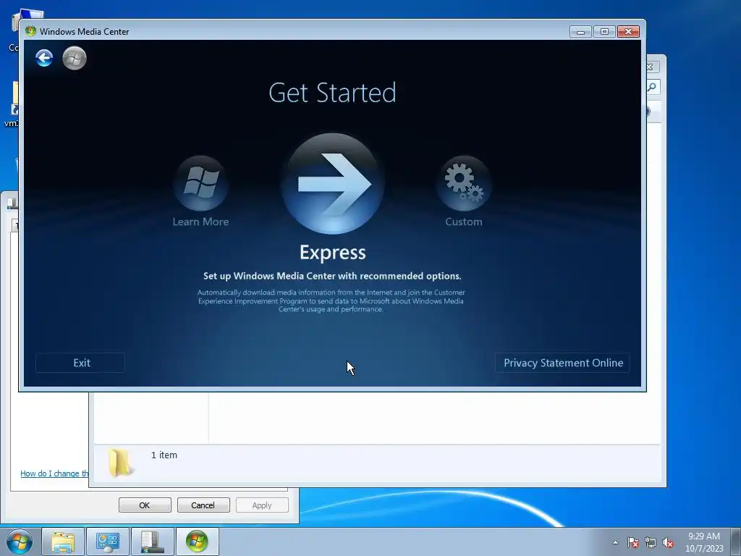The image size is (741, 556).
Task: Select the Express setup arrow
Action: coord(333,183)
